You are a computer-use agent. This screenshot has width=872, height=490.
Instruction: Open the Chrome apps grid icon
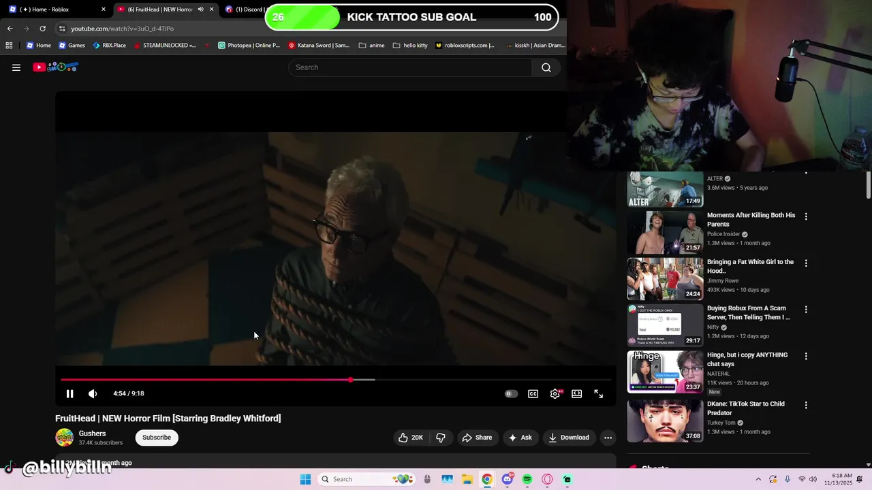pos(9,46)
